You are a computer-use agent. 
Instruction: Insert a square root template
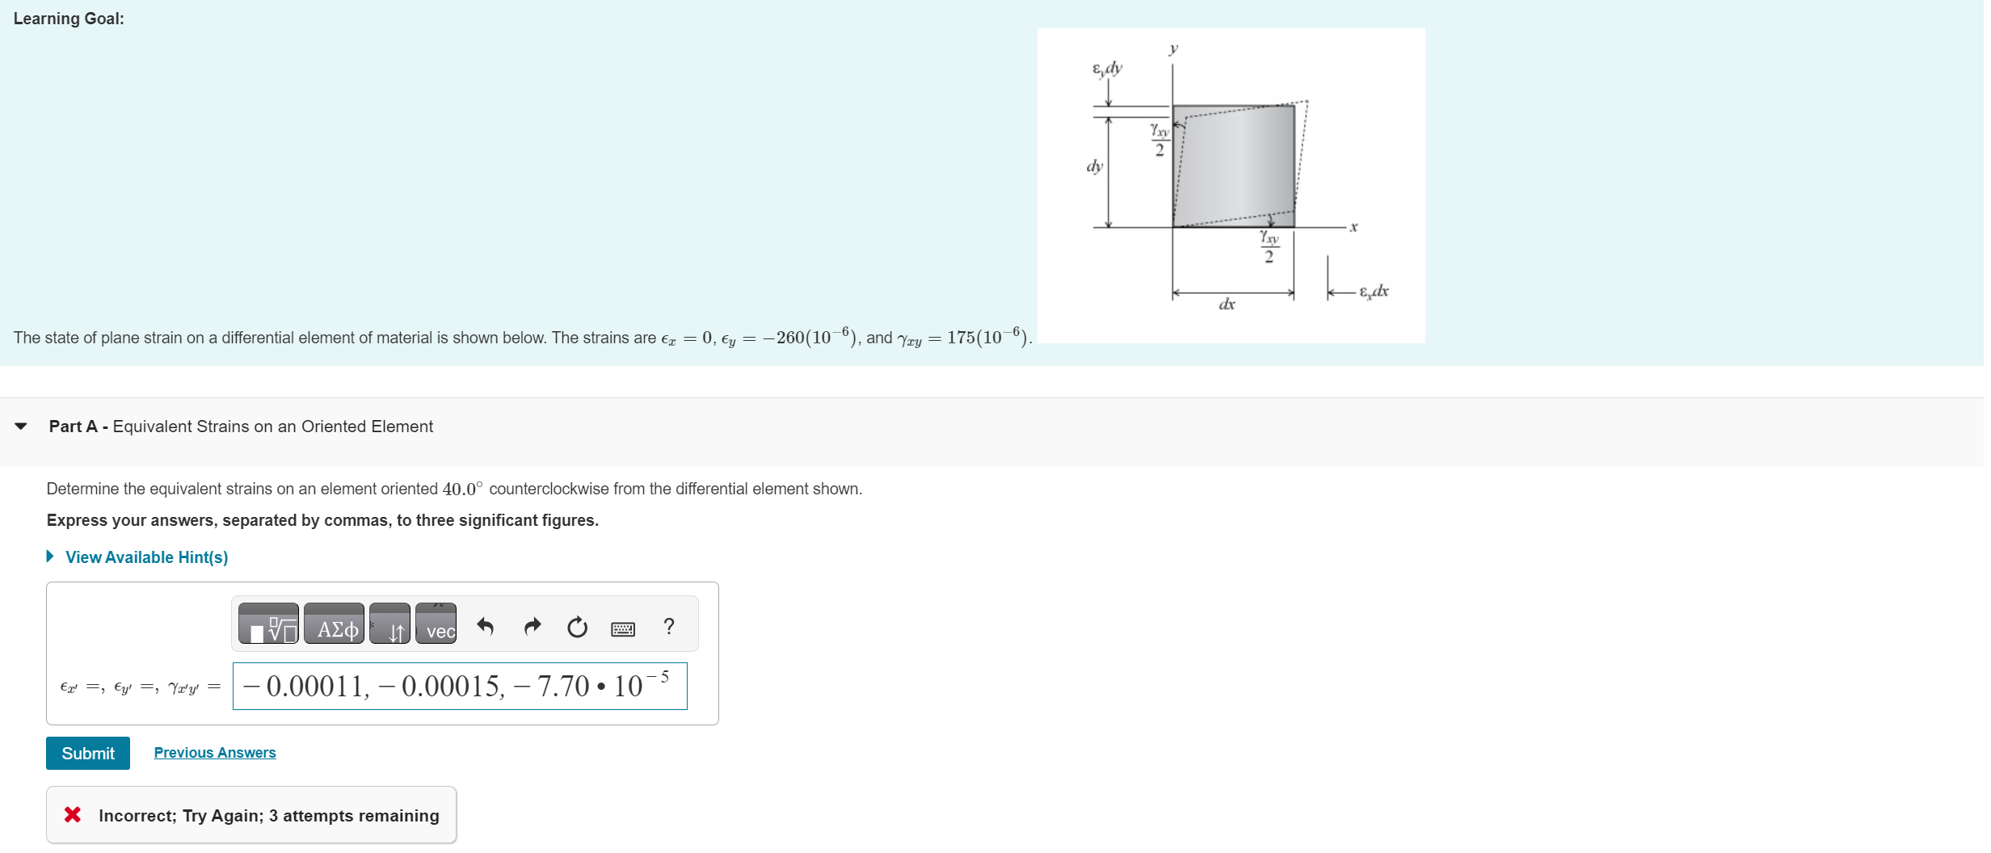[x=268, y=628]
